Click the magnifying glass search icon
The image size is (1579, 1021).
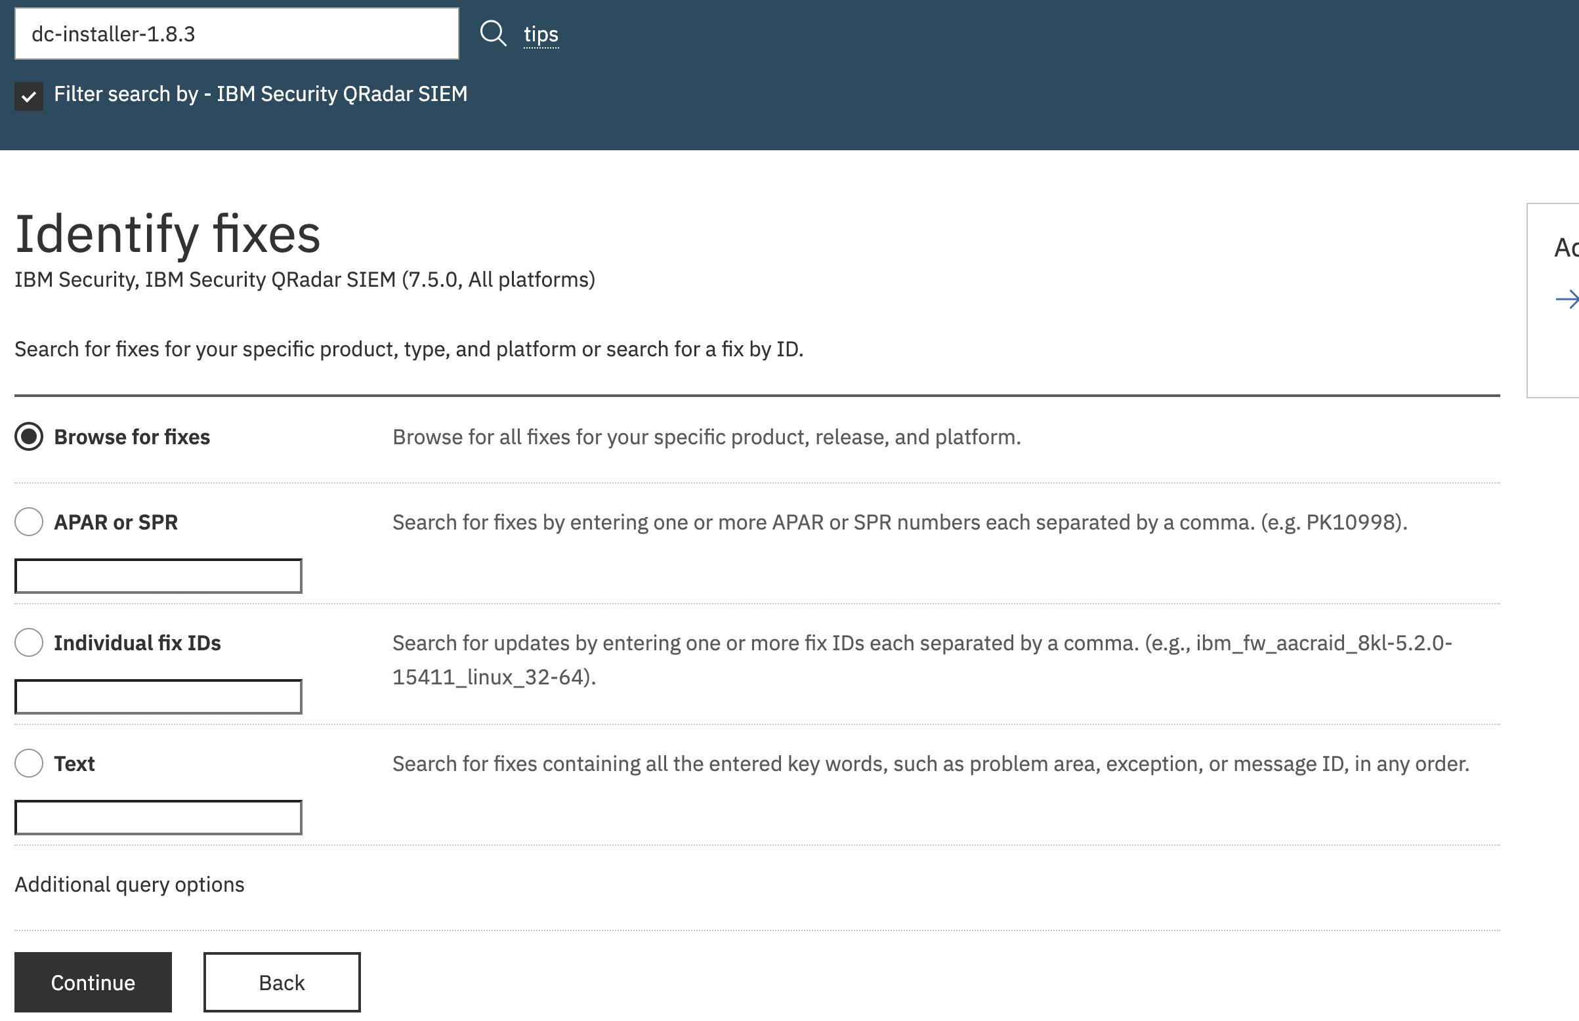coord(492,33)
